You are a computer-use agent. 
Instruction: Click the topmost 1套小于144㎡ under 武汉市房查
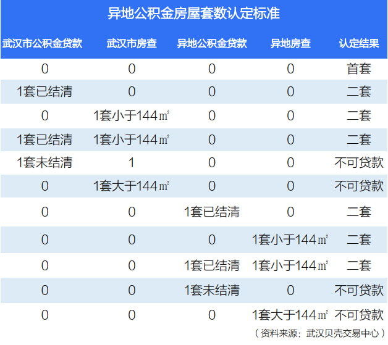click(x=132, y=115)
